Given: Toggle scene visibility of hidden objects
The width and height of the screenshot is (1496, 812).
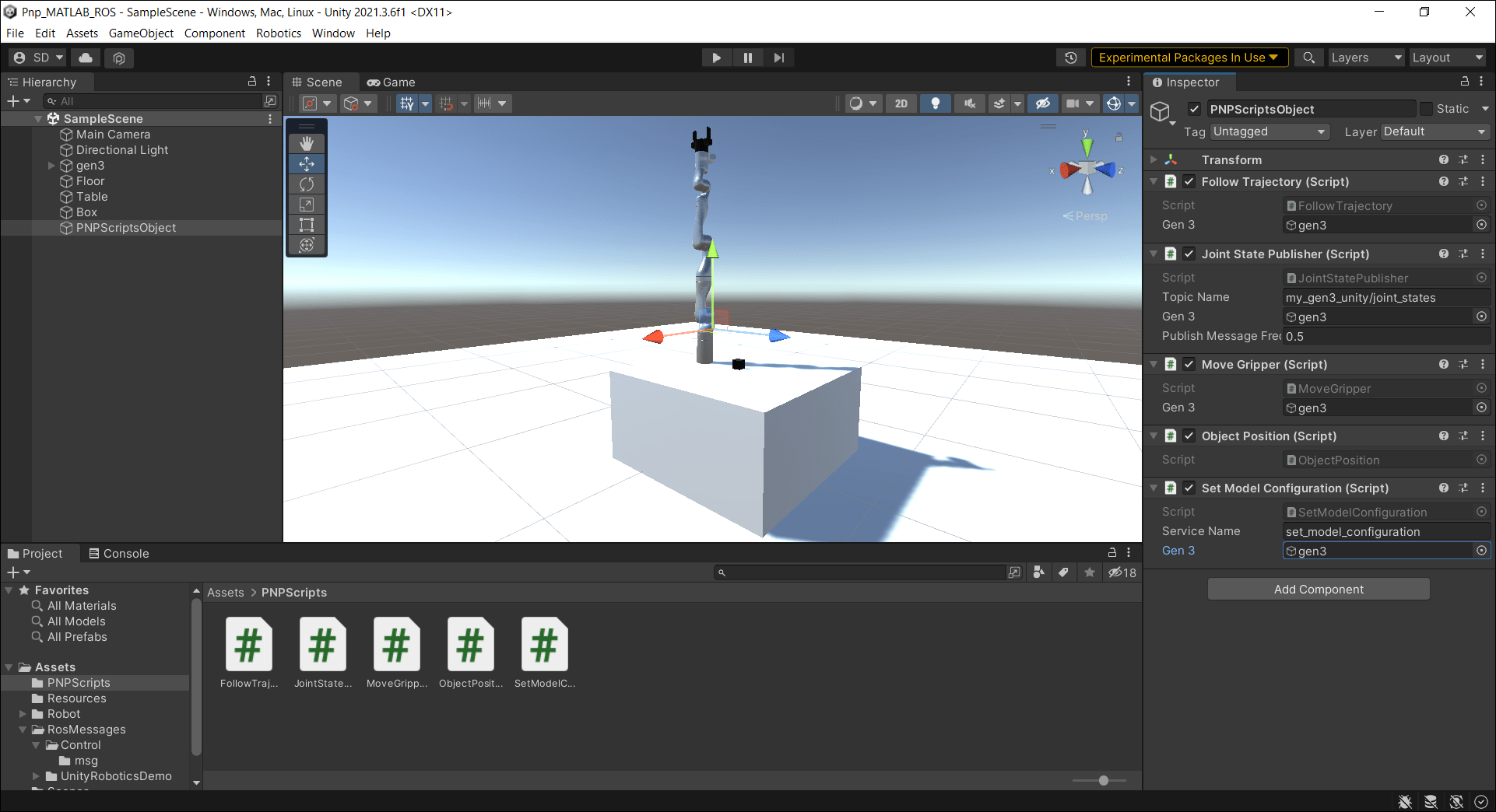Looking at the screenshot, I should pyautogui.click(x=1043, y=103).
